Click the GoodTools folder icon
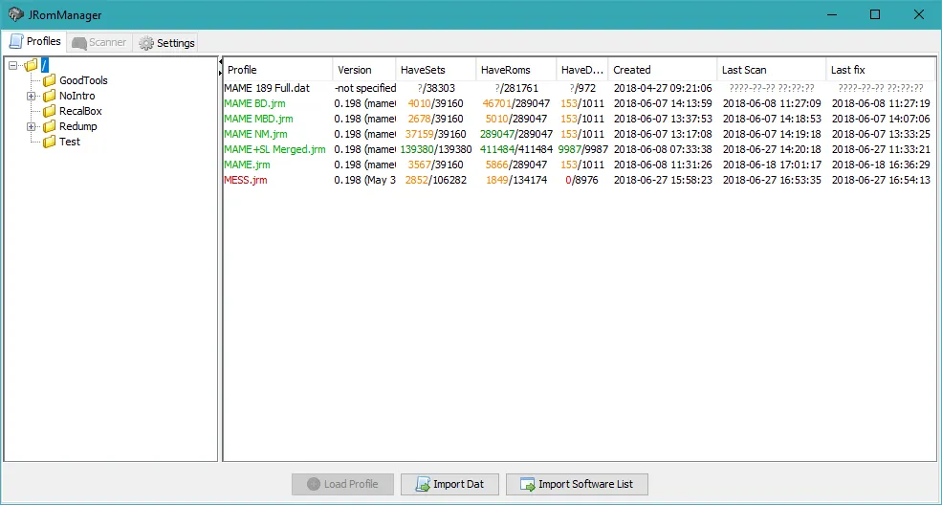This screenshot has width=942, height=505. (x=50, y=80)
